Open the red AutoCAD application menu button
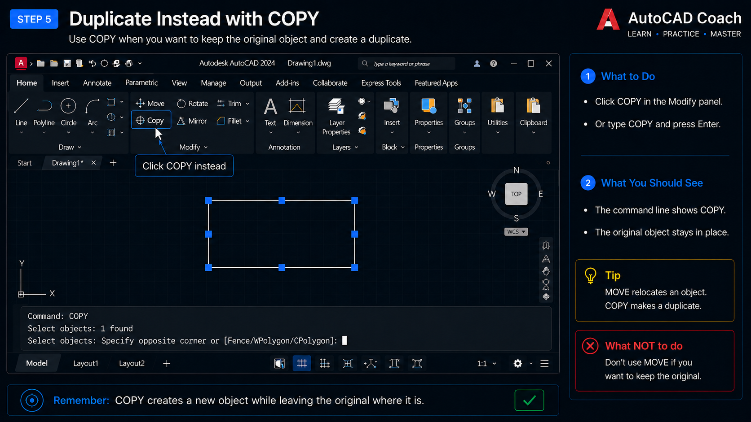The width and height of the screenshot is (751, 422). coord(21,63)
